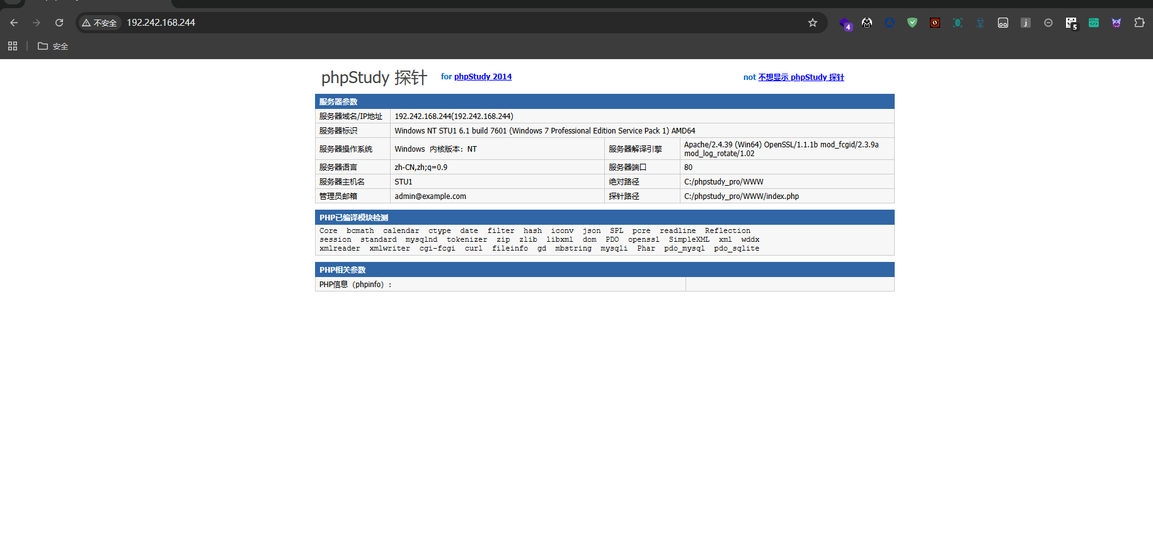Click the IP value 192.242.168.244(192.242.168.244)
This screenshot has width=1153, height=544.
454,116
